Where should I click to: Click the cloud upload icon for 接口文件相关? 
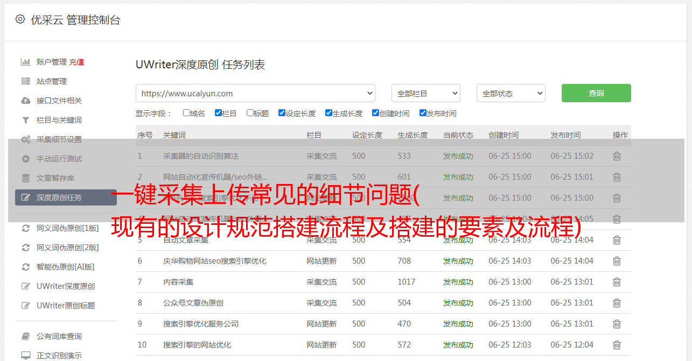[x=25, y=101]
